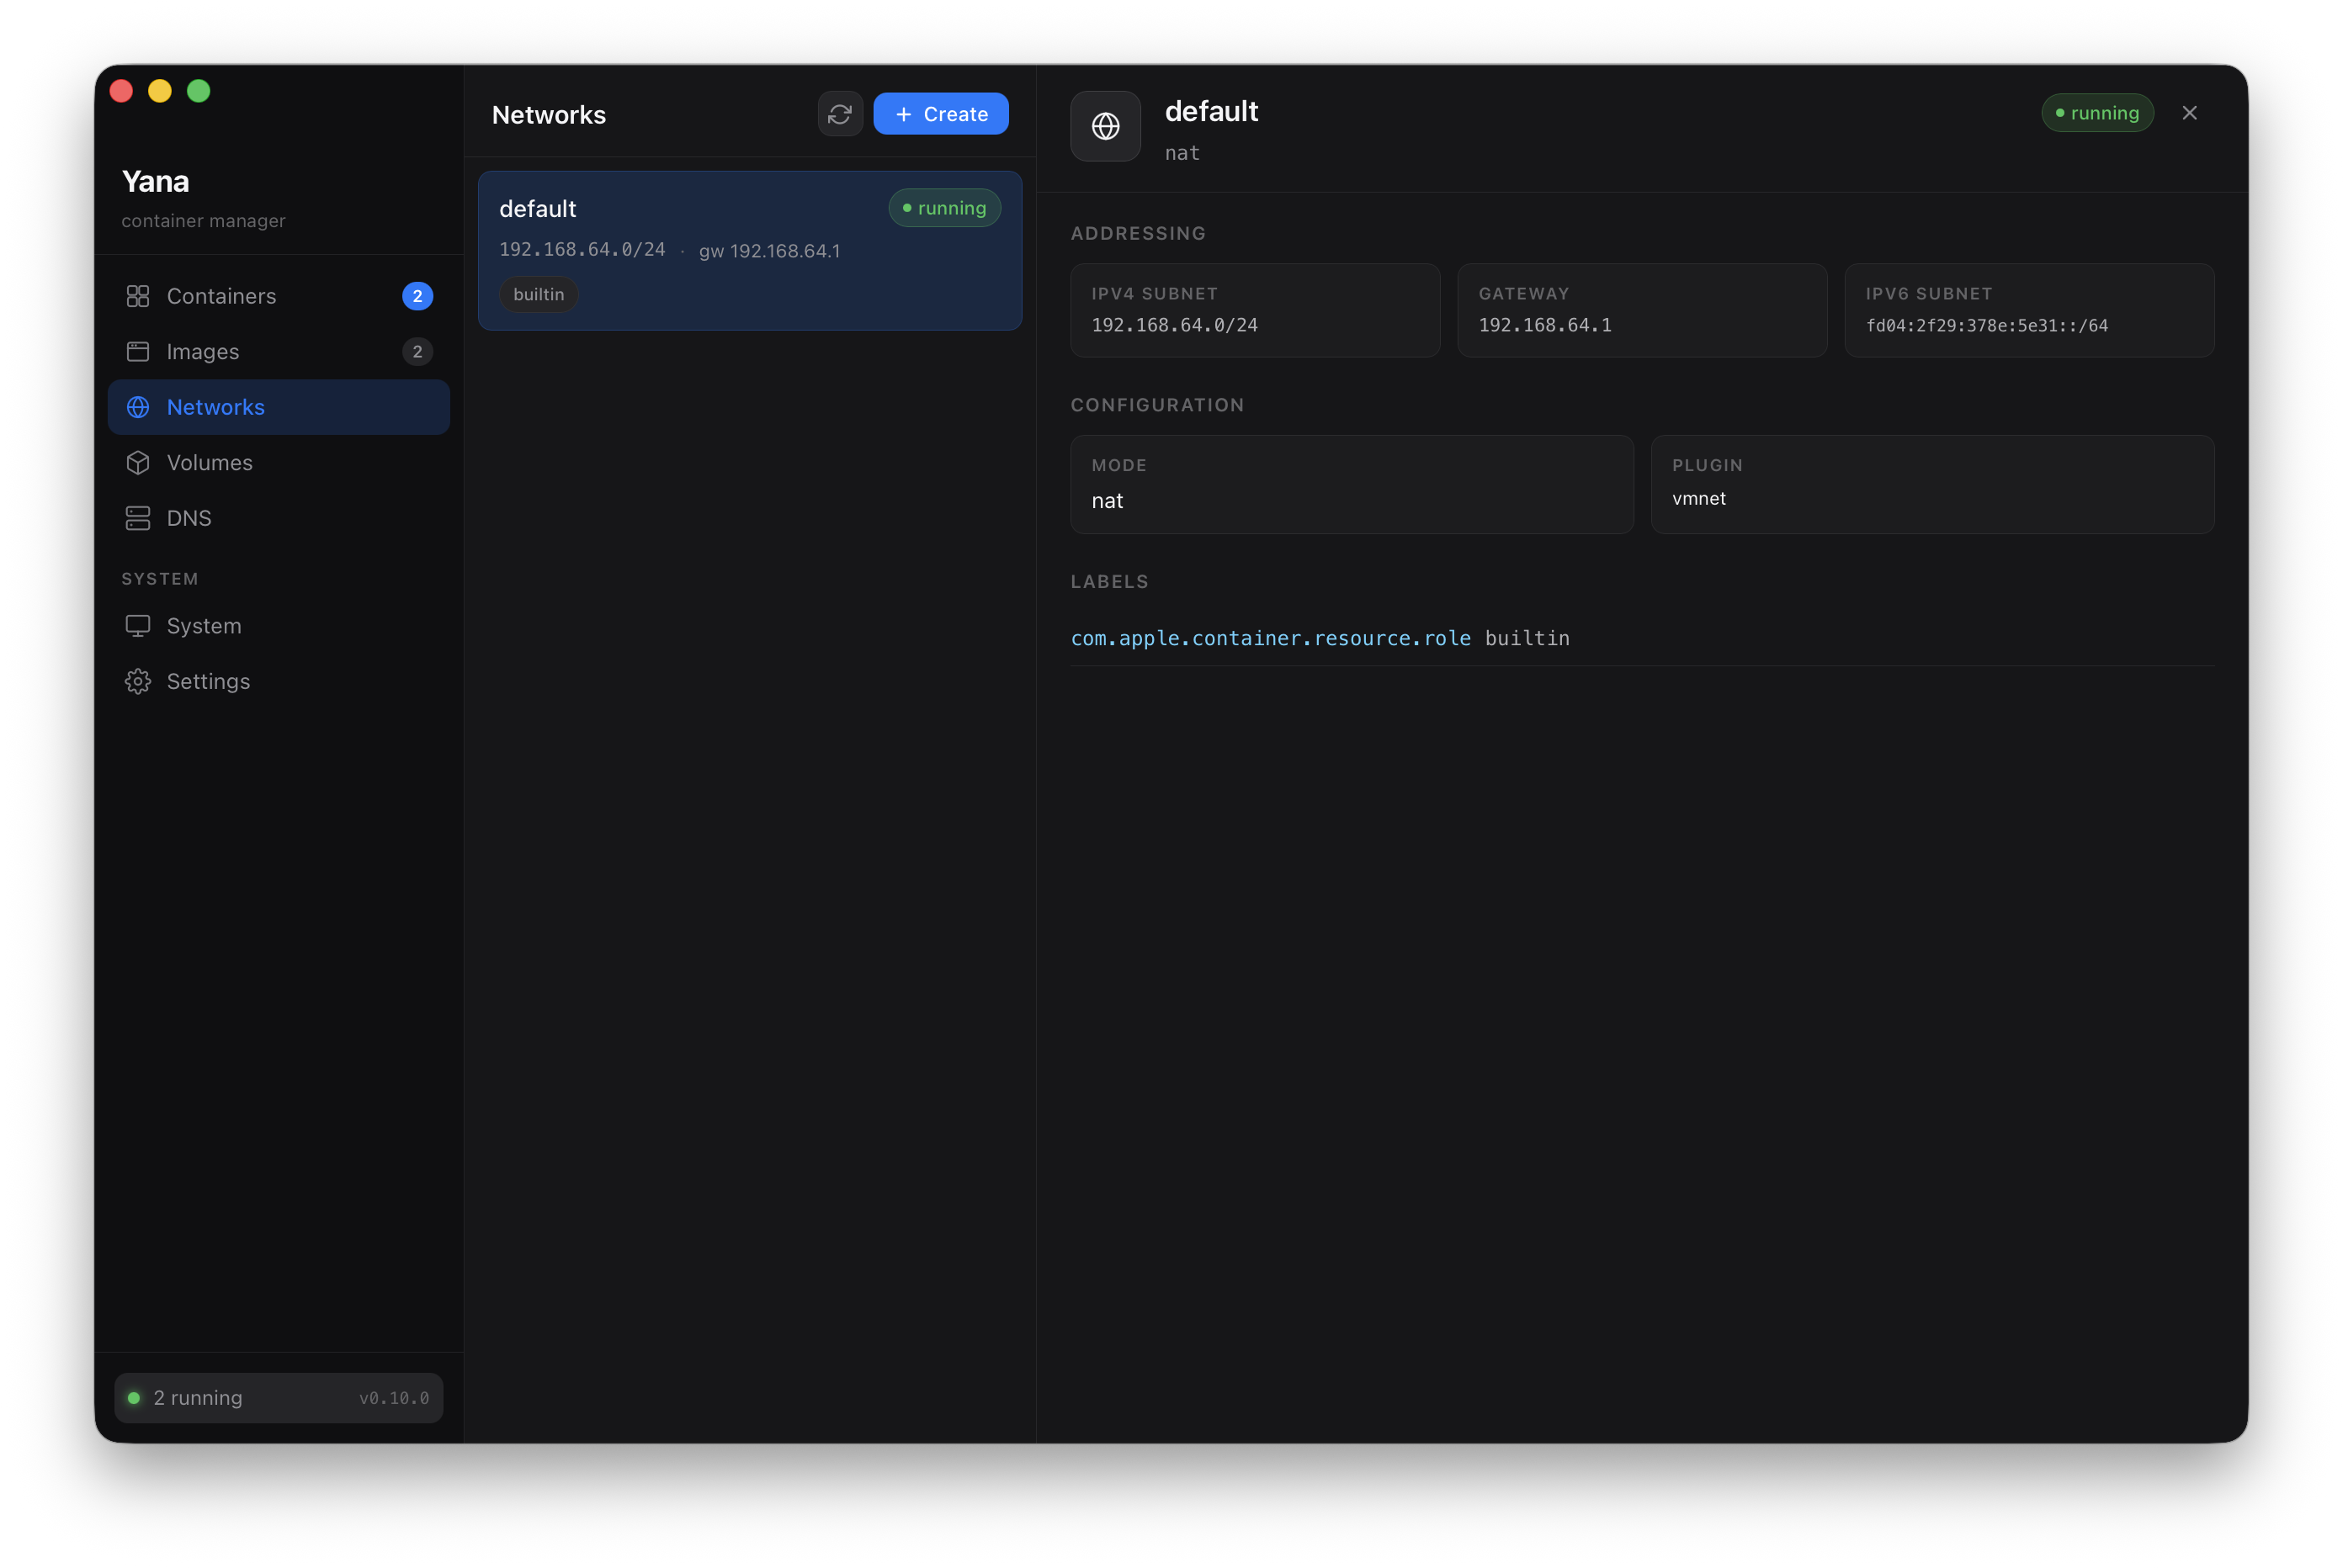Click the globe icon beside default network title
This screenshot has width=2343, height=1568.
tap(1106, 126)
